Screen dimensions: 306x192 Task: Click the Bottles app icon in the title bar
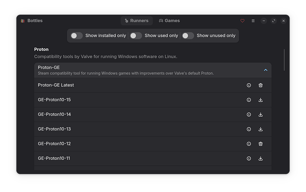23,21
